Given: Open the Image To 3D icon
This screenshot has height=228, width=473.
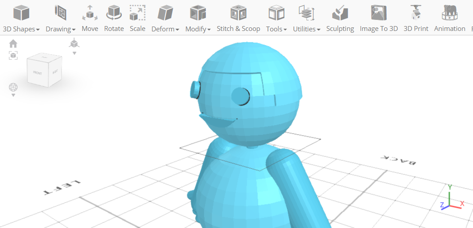Looking at the screenshot, I should (379, 13).
